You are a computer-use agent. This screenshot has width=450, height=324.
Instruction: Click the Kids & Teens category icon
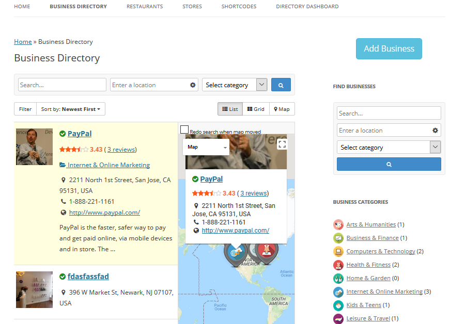[x=338, y=305]
